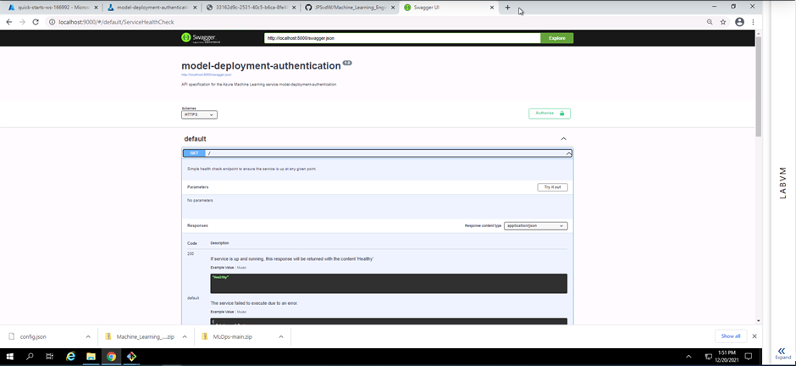Click the model-deployment-authentication page title
The height and width of the screenshot is (366, 796).
[261, 65]
